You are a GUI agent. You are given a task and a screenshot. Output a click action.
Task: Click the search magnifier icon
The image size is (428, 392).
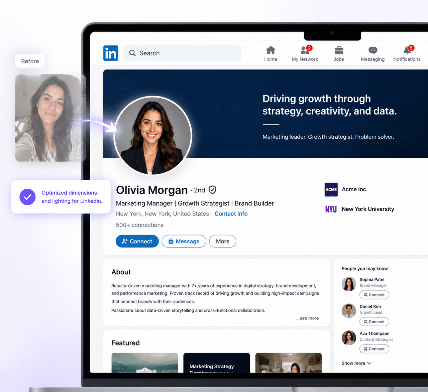pyautogui.click(x=132, y=53)
